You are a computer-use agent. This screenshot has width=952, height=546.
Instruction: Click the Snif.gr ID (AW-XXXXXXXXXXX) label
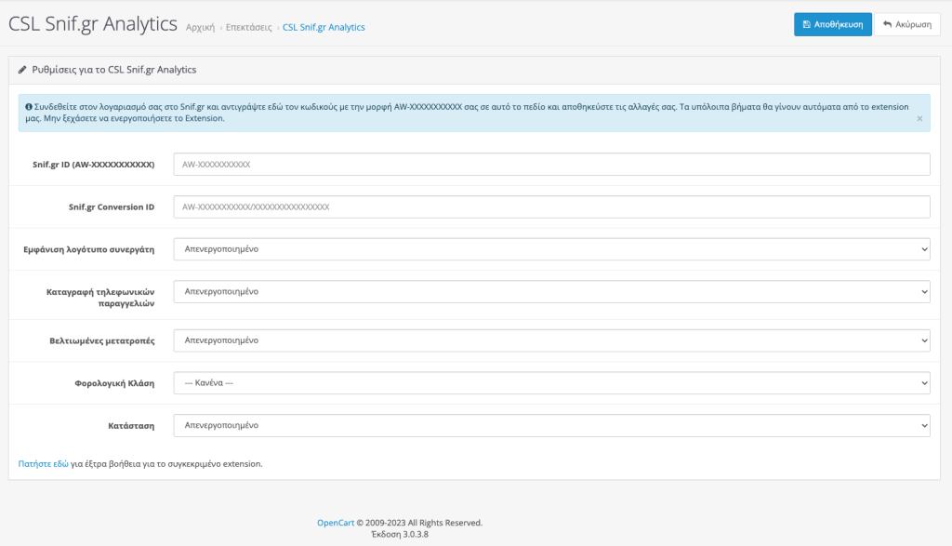tap(94, 165)
